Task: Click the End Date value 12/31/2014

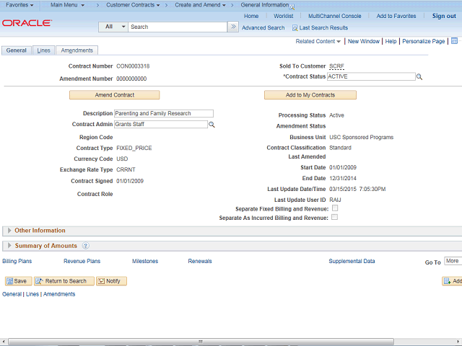Action: [x=343, y=178]
